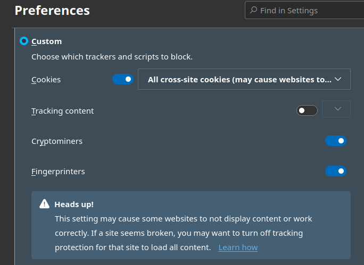Click the warning message about broken sites
This screenshot has height=265, width=364.
pyautogui.click(x=184, y=233)
